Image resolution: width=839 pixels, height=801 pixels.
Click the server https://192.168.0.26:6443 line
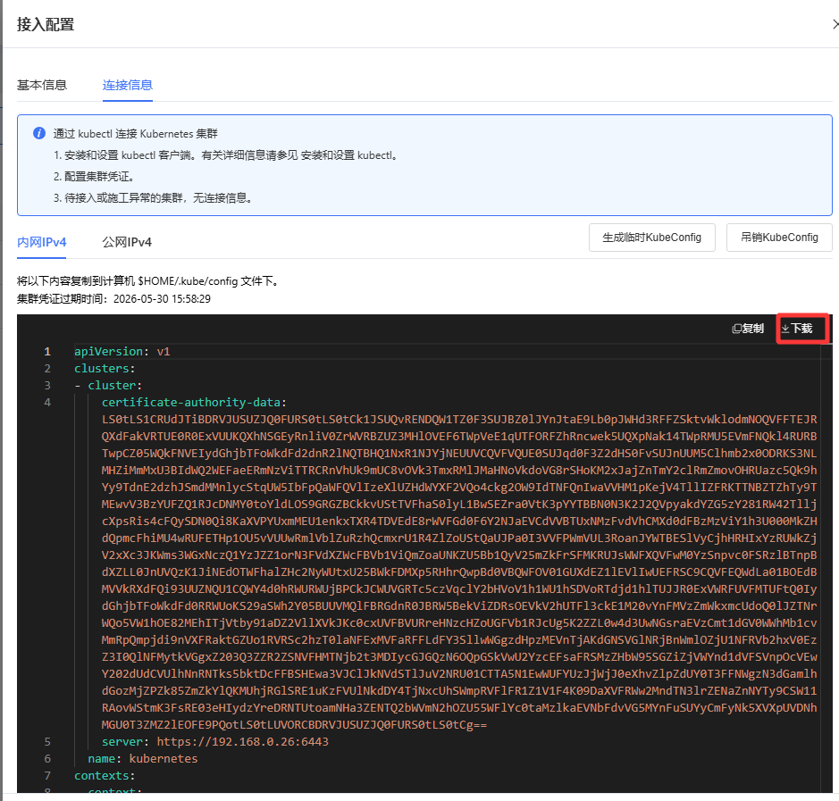point(215,742)
